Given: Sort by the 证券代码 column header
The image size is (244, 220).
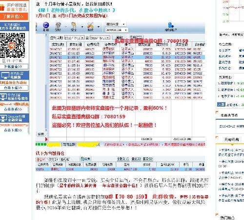Looking at the screenshot, I should (x=93, y=44).
